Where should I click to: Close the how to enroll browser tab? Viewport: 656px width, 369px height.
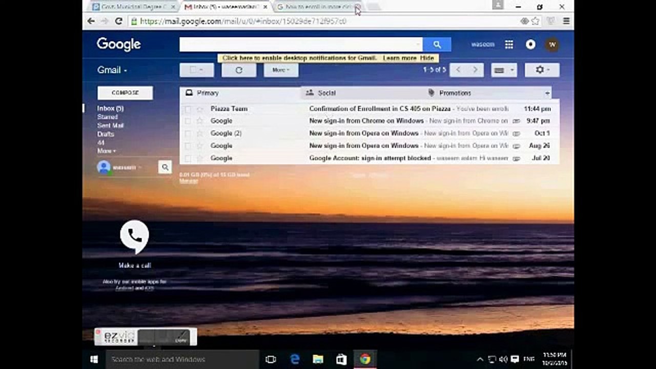click(x=358, y=7)
